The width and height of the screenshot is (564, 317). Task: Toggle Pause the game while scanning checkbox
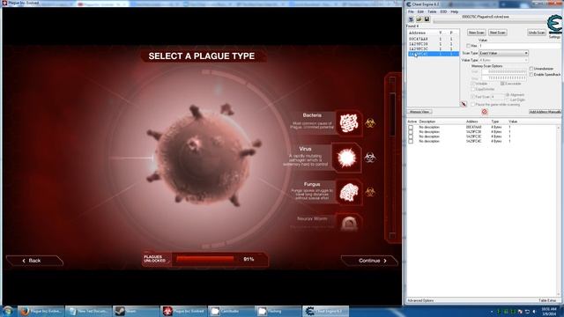[x=472, y=104]
